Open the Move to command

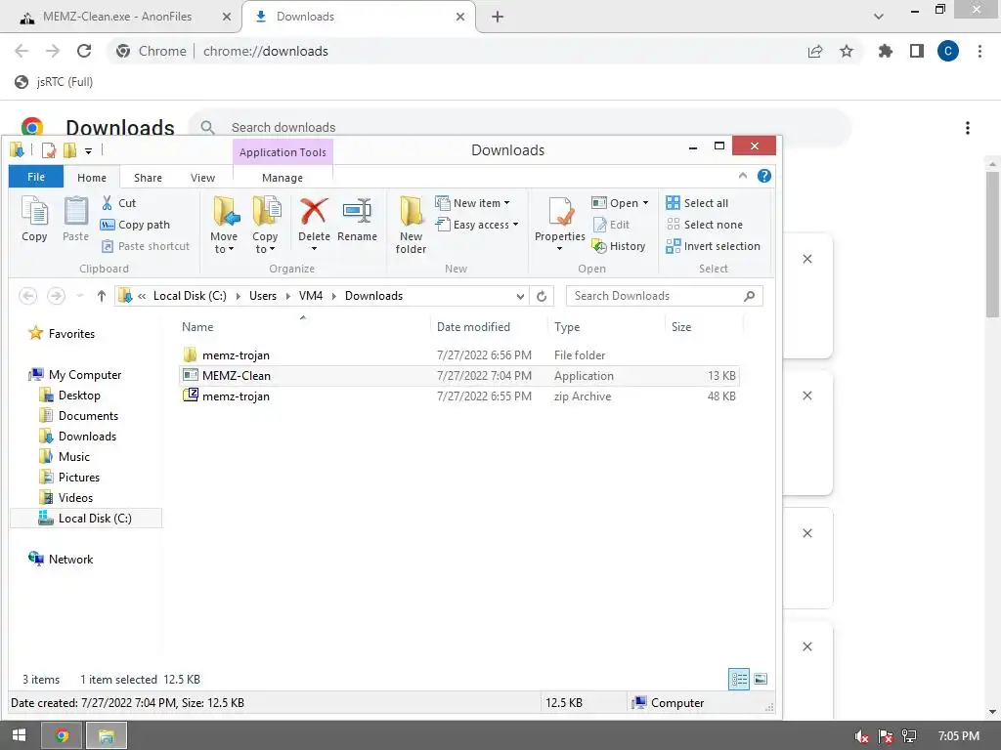pos(224,225)
